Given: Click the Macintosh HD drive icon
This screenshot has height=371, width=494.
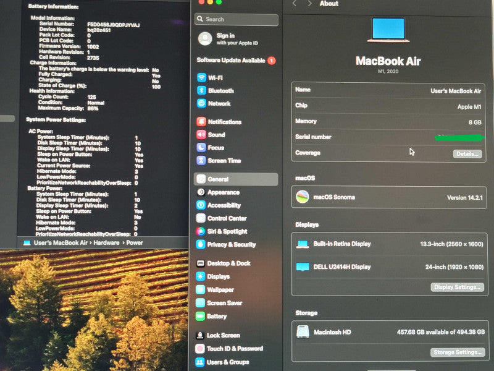Looking at the screenshot, I should tap(303, 331).
